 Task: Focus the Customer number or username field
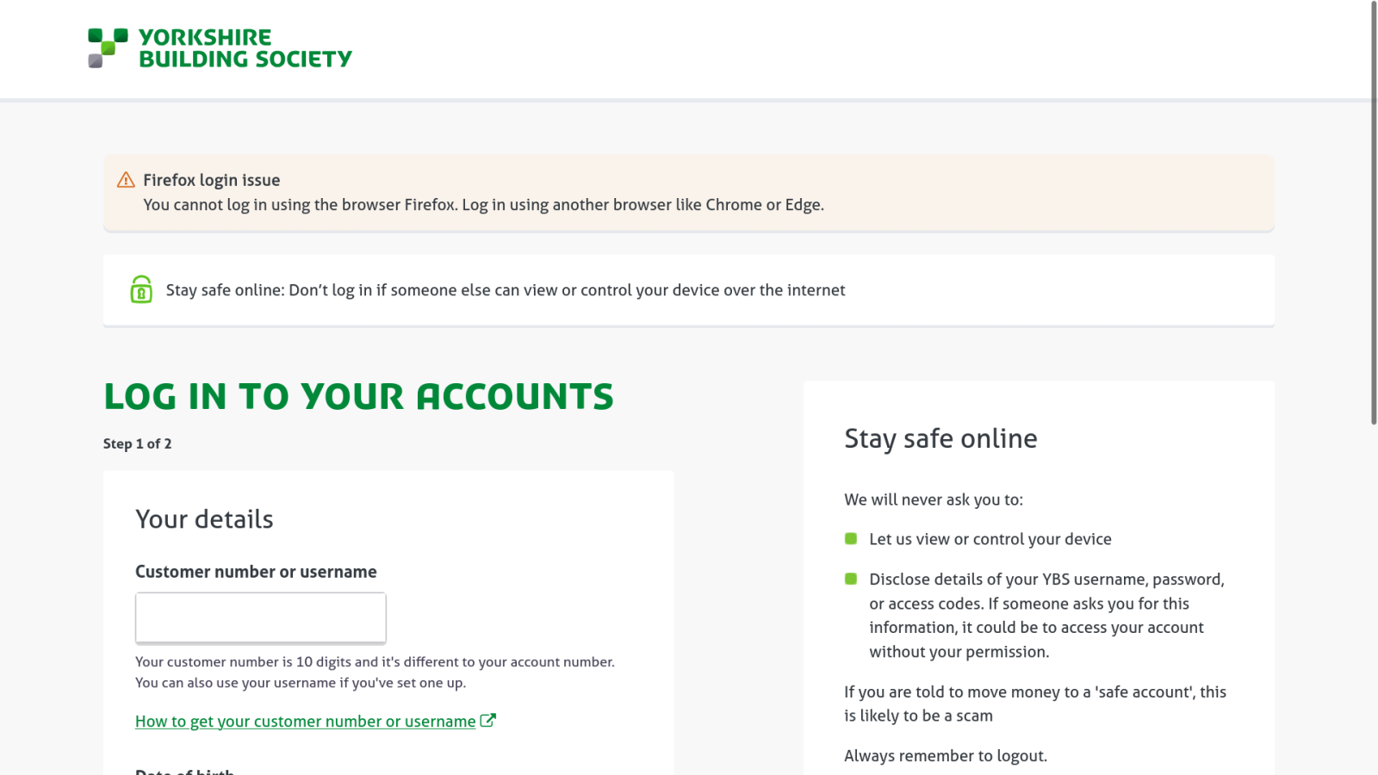coord(260,617)
